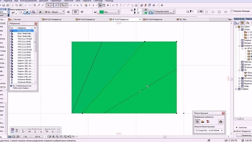Click the Undo arrow icon

pos(26,5)
